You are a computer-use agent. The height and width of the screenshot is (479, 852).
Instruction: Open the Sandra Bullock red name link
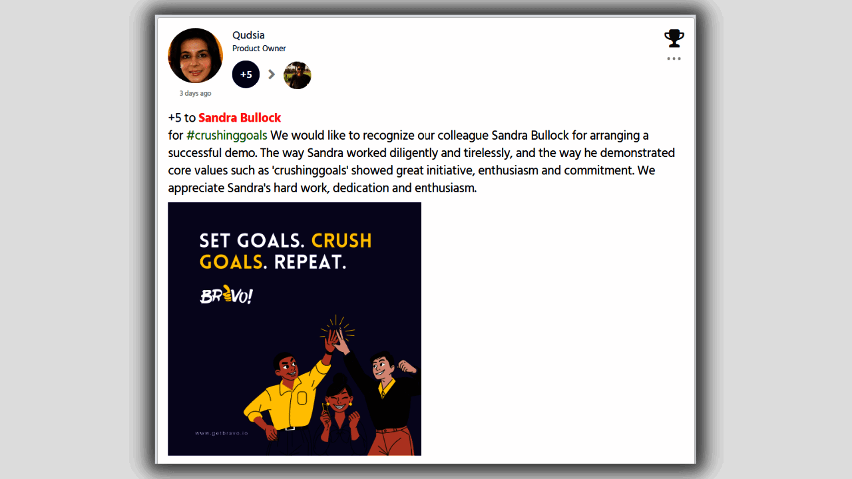(x=240, y=118)
